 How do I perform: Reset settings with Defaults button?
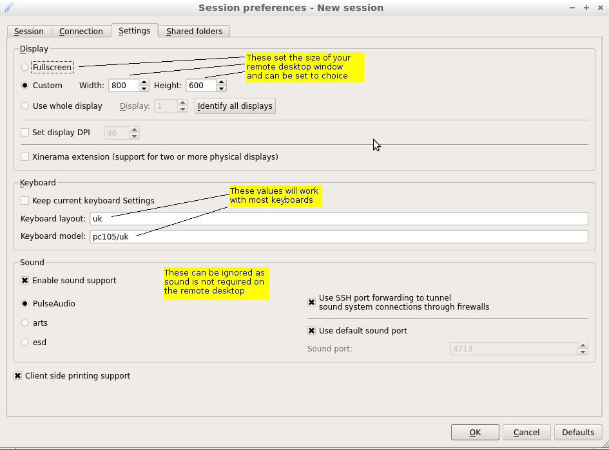click(x=578, y=433)
